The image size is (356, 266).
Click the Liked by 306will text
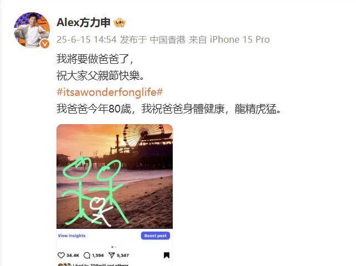click(101, 265)
